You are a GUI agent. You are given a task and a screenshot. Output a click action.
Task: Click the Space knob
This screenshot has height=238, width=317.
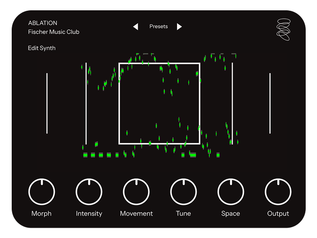point(231,192)
